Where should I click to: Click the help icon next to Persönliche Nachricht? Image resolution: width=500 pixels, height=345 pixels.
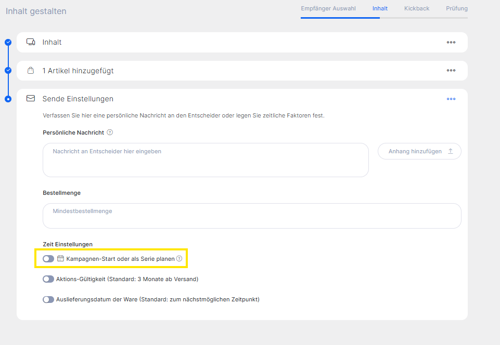pos(110,132)
